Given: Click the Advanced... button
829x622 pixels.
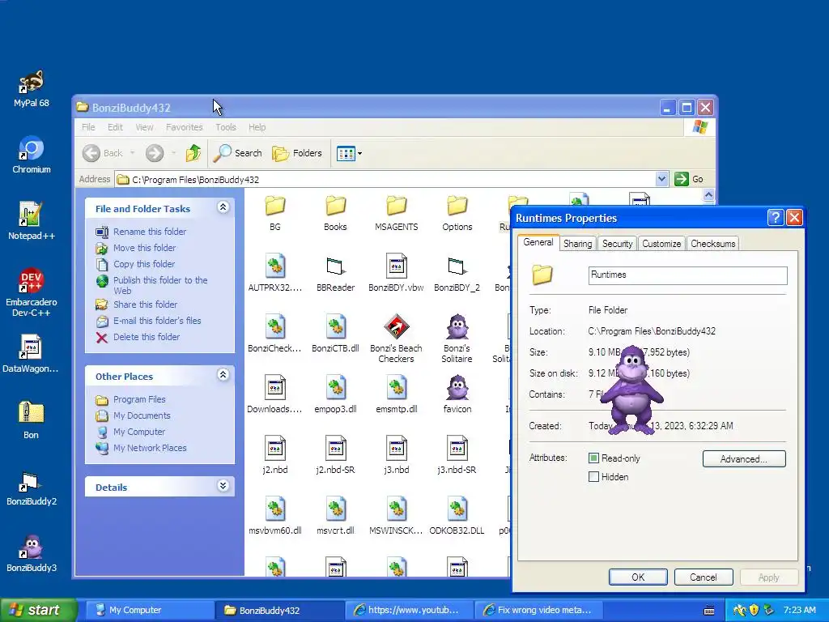Looking at the screenshot, I should point(744,458).
